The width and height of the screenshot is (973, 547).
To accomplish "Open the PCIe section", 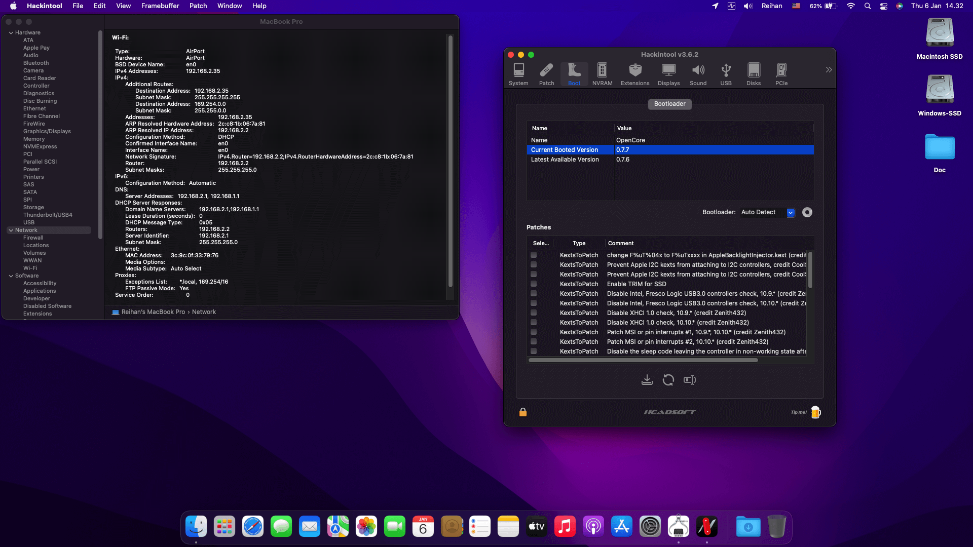I will coord(781,74).
